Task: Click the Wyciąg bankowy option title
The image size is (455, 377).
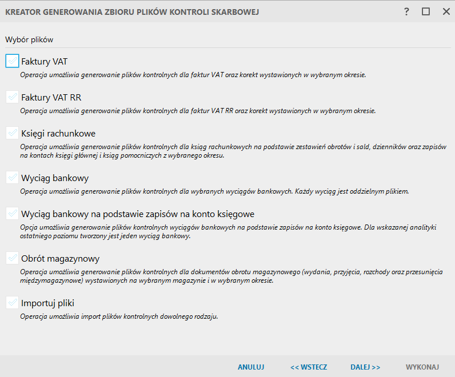Action: click(55, 178)
